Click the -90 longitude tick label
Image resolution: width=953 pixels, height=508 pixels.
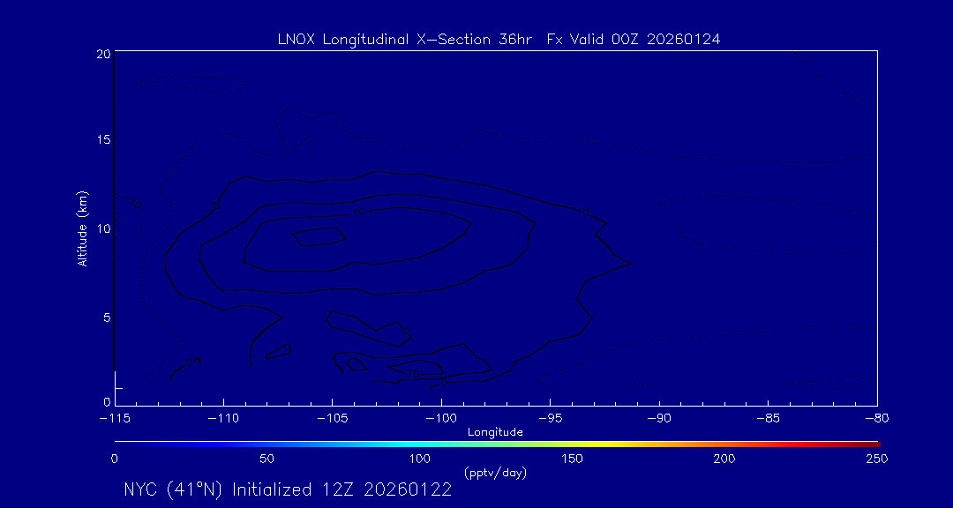[x=658, y=418]
